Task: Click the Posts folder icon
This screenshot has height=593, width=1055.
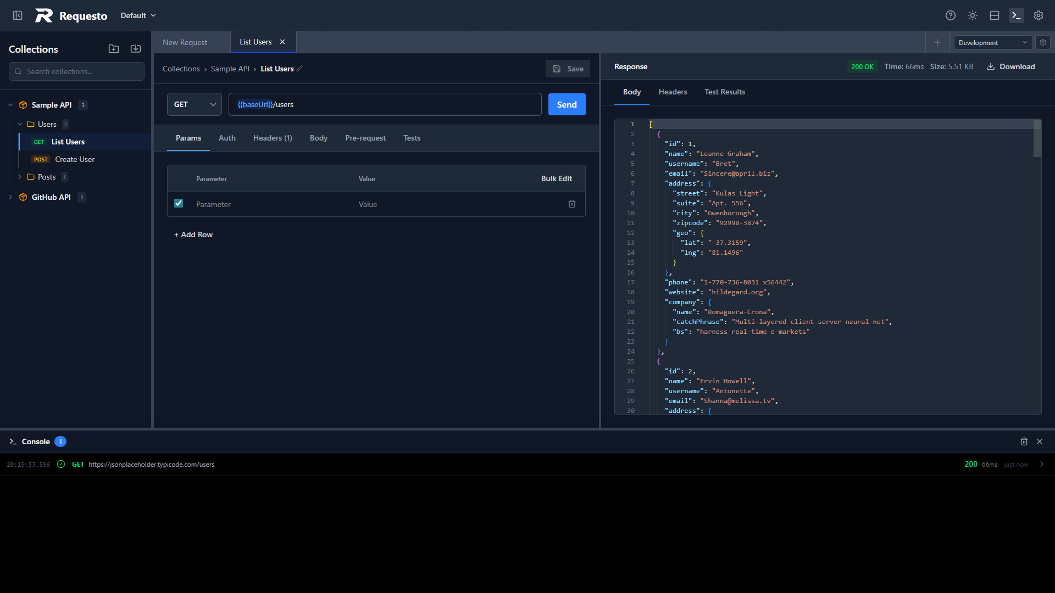Action: [31, 177]
